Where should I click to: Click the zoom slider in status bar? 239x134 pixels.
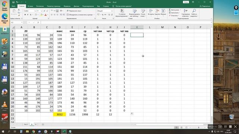point(199,127)
